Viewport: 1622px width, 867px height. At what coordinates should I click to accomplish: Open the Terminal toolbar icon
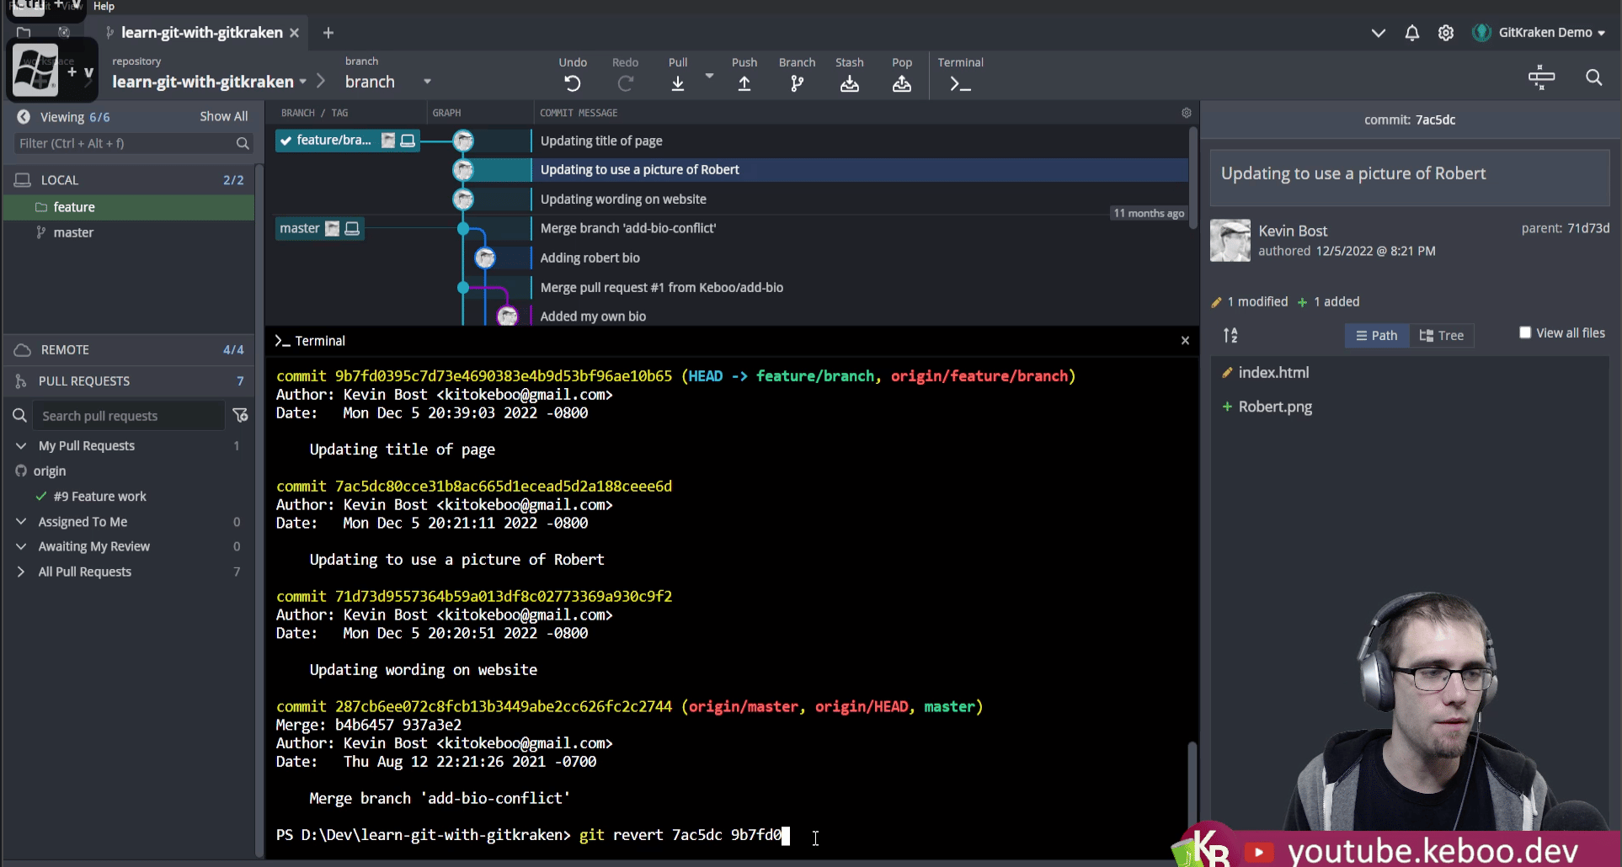pyautogui.click(x=960, y=83)
